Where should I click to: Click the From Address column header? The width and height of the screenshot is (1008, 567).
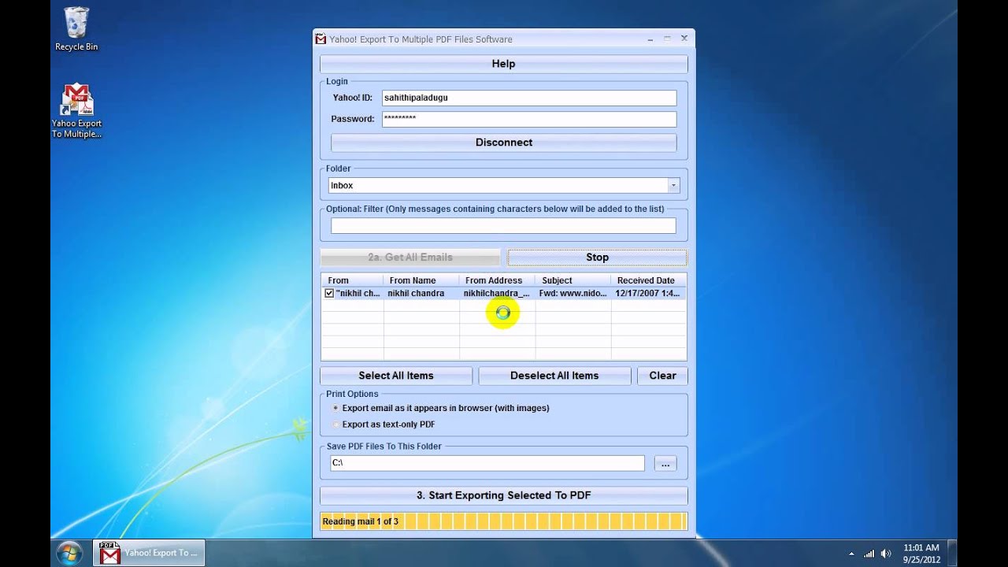tap(497, 280)
